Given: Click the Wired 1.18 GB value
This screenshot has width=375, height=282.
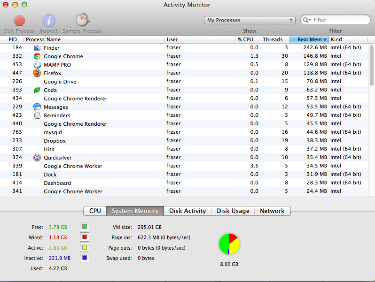Looking at the screenshot, I should click(x=58, y=237).
